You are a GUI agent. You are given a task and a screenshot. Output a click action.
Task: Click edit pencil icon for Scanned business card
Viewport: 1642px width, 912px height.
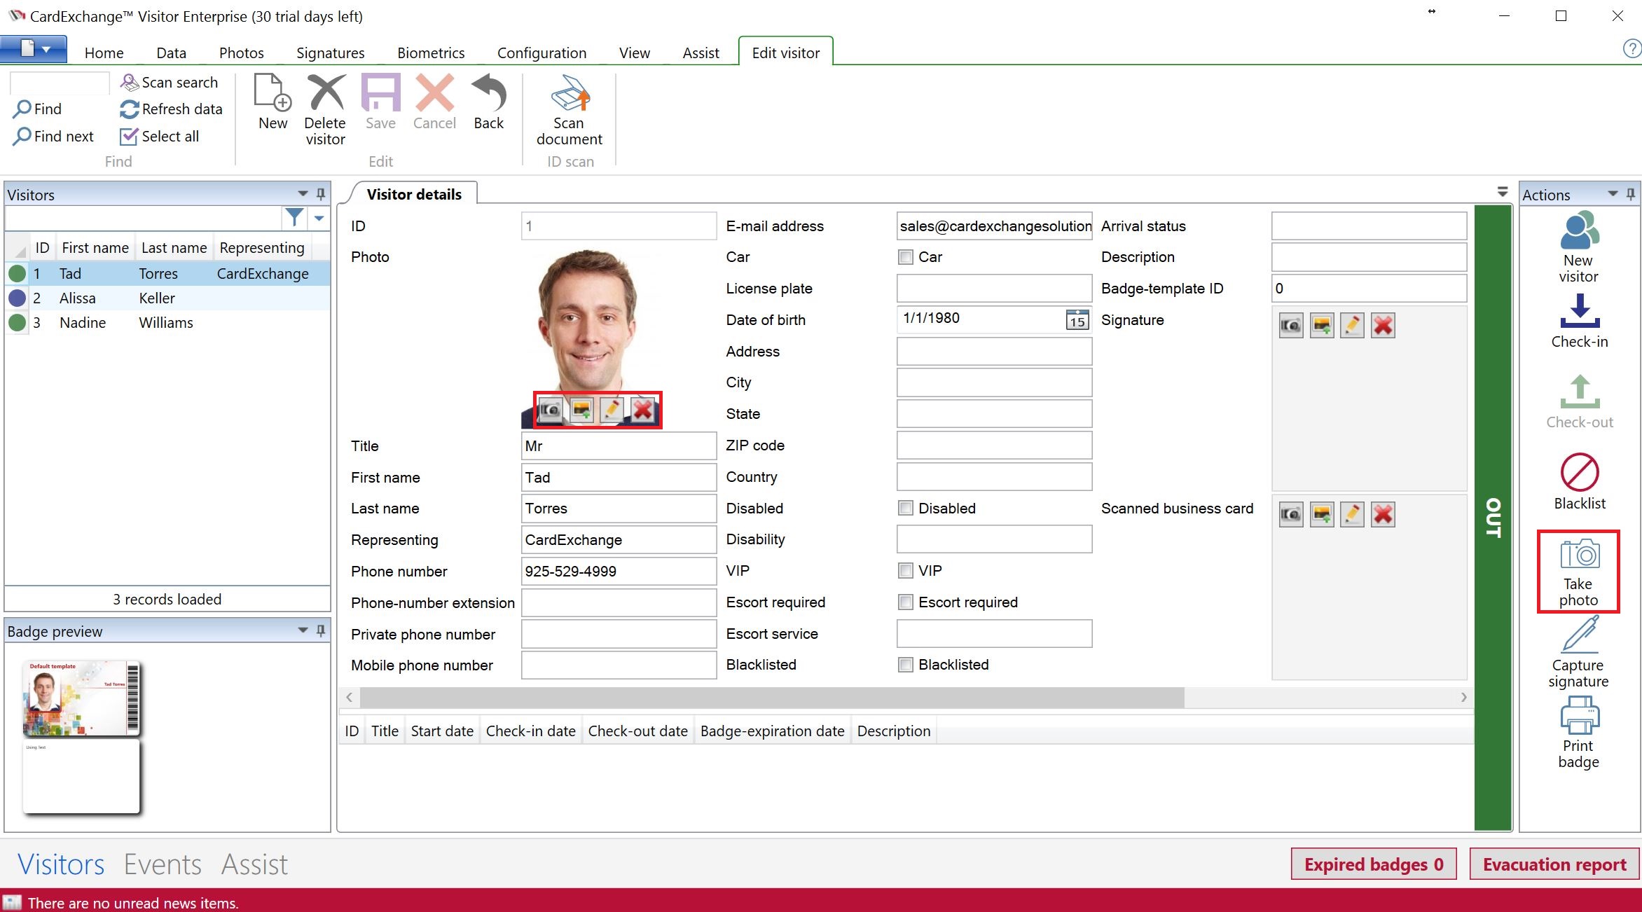click(1352, 515)
